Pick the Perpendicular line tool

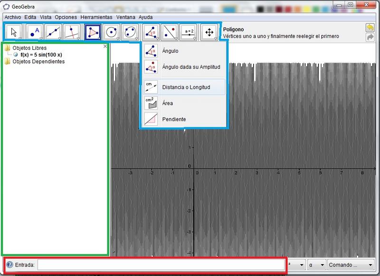(72, 32)
